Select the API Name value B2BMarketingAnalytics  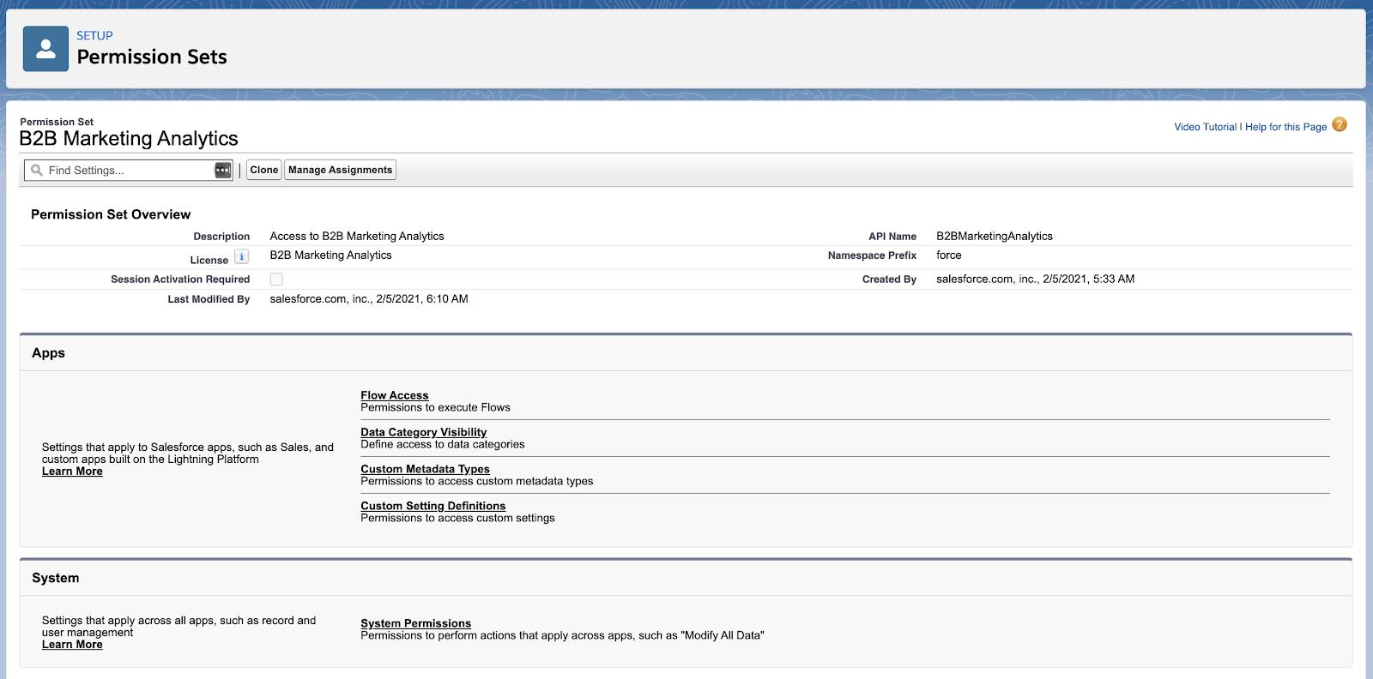(x=995, y=236)
